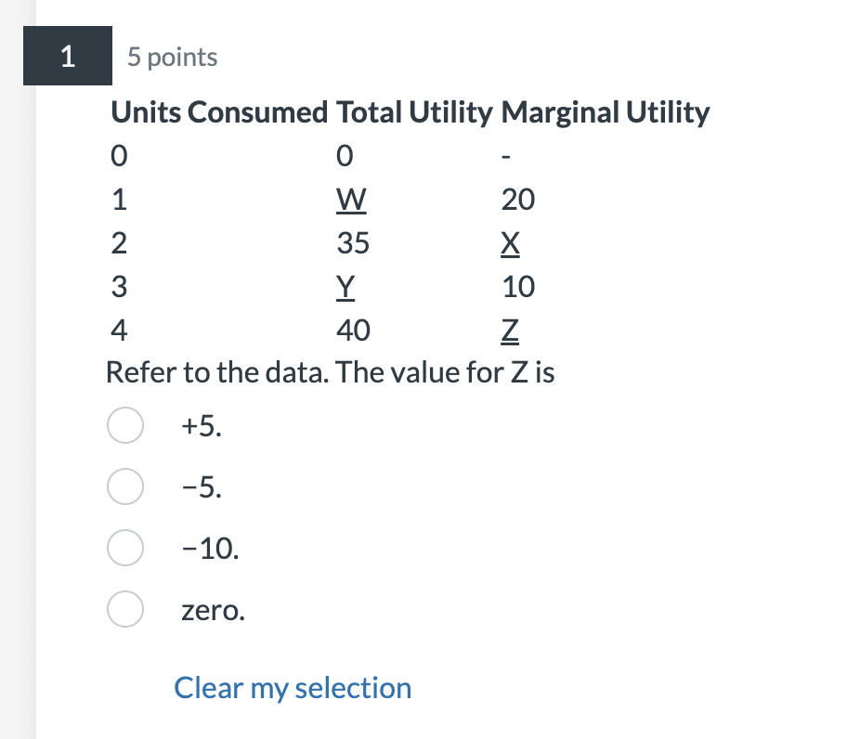Click the value 10 in the table
The width and height of the screenshot is (847, 739).
pos(516,286)
